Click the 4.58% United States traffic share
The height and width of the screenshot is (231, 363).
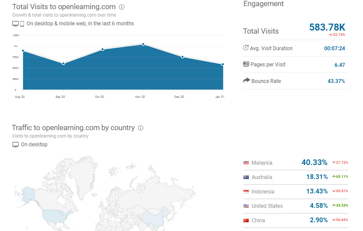pyautogui.click(x=319, y=206)
